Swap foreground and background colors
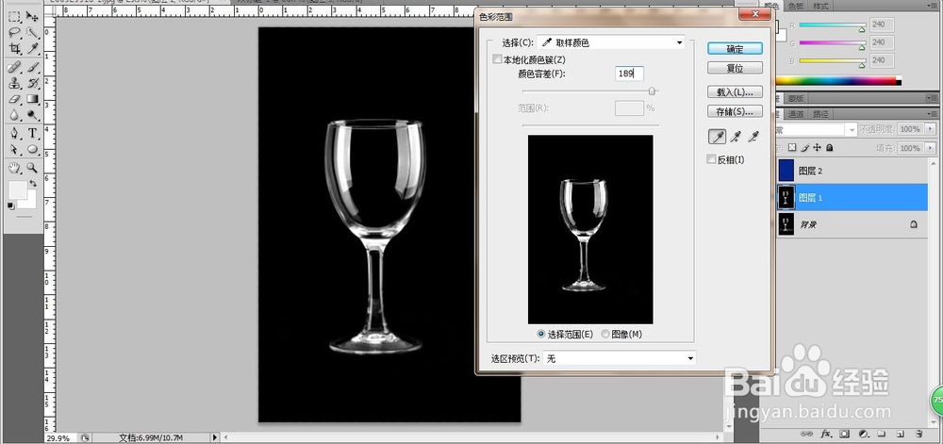Viewport: 943px width, 444px height. pos(32,183)
